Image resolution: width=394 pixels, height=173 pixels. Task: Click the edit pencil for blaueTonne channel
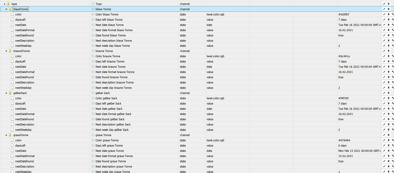pos(384,9)
